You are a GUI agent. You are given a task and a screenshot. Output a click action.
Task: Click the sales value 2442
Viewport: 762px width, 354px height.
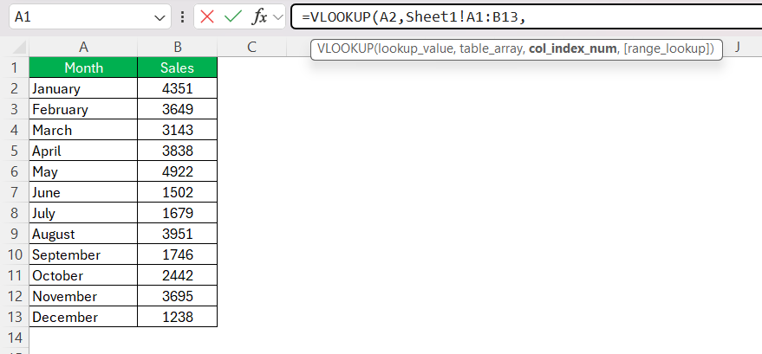[178, 275]
